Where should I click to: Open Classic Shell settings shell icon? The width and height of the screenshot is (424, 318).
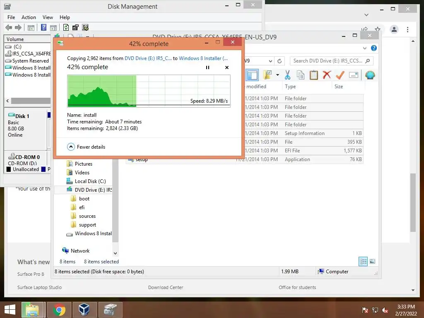coord(370,75)
